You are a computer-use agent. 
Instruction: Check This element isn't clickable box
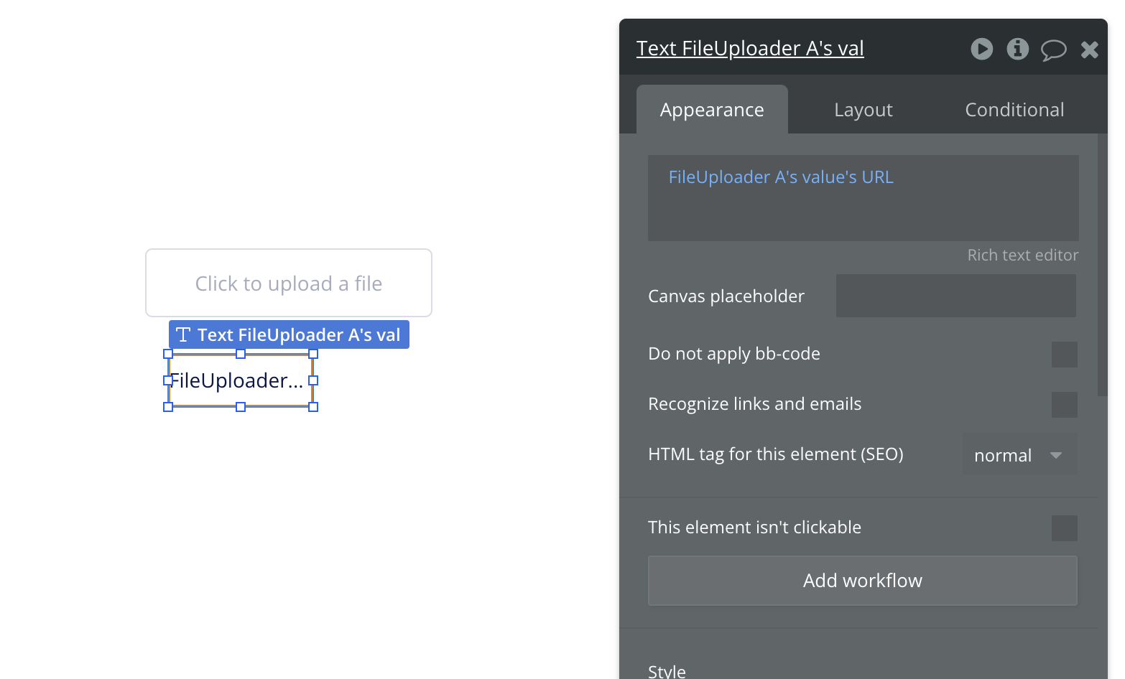click(x=1064, y=528)
